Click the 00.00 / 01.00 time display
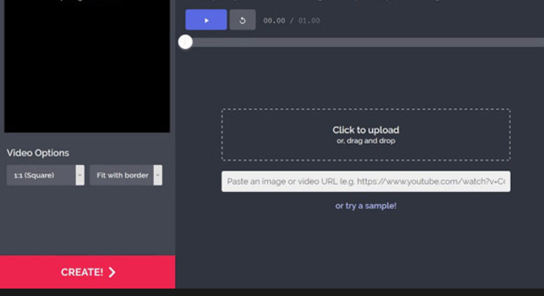Viewport: 544px width, 296px height. coord(291,20)
